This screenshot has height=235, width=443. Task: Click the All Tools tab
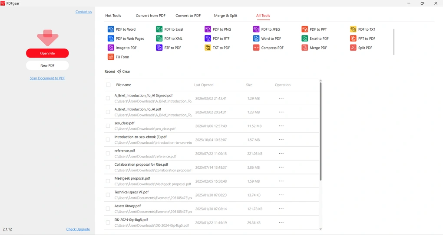pos(263,16)
